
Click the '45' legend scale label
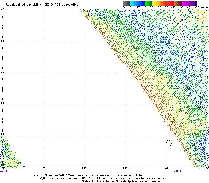(x=188, y=8)
